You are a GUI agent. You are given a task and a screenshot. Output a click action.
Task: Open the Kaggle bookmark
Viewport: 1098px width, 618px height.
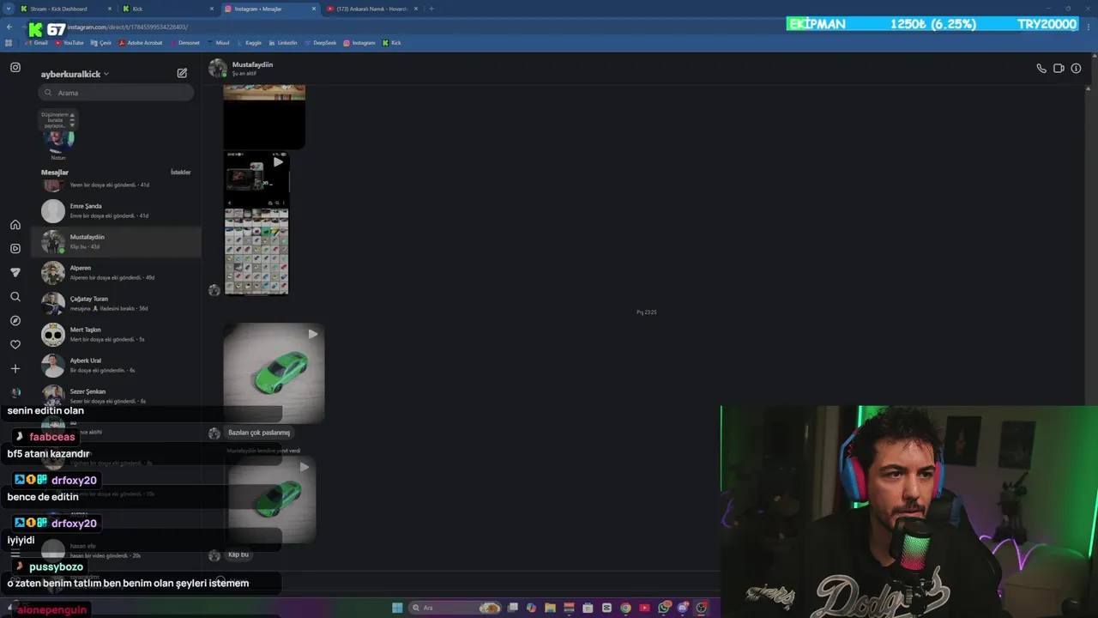(249, 42)
